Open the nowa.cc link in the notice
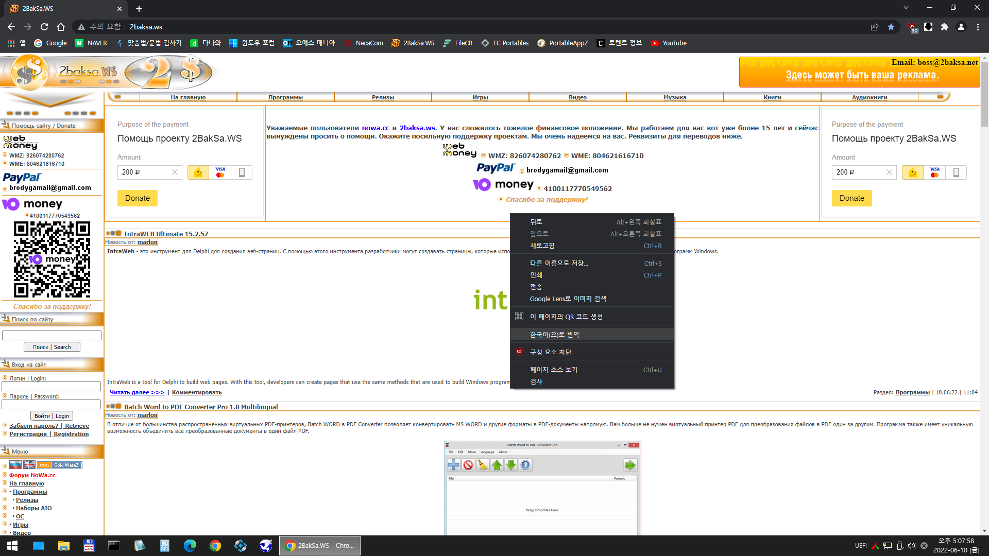 (x=376, y=128)
